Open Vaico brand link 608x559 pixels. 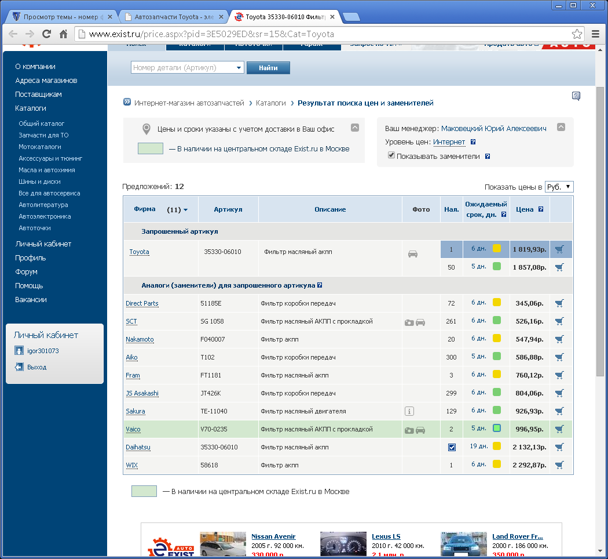(133, 429)
